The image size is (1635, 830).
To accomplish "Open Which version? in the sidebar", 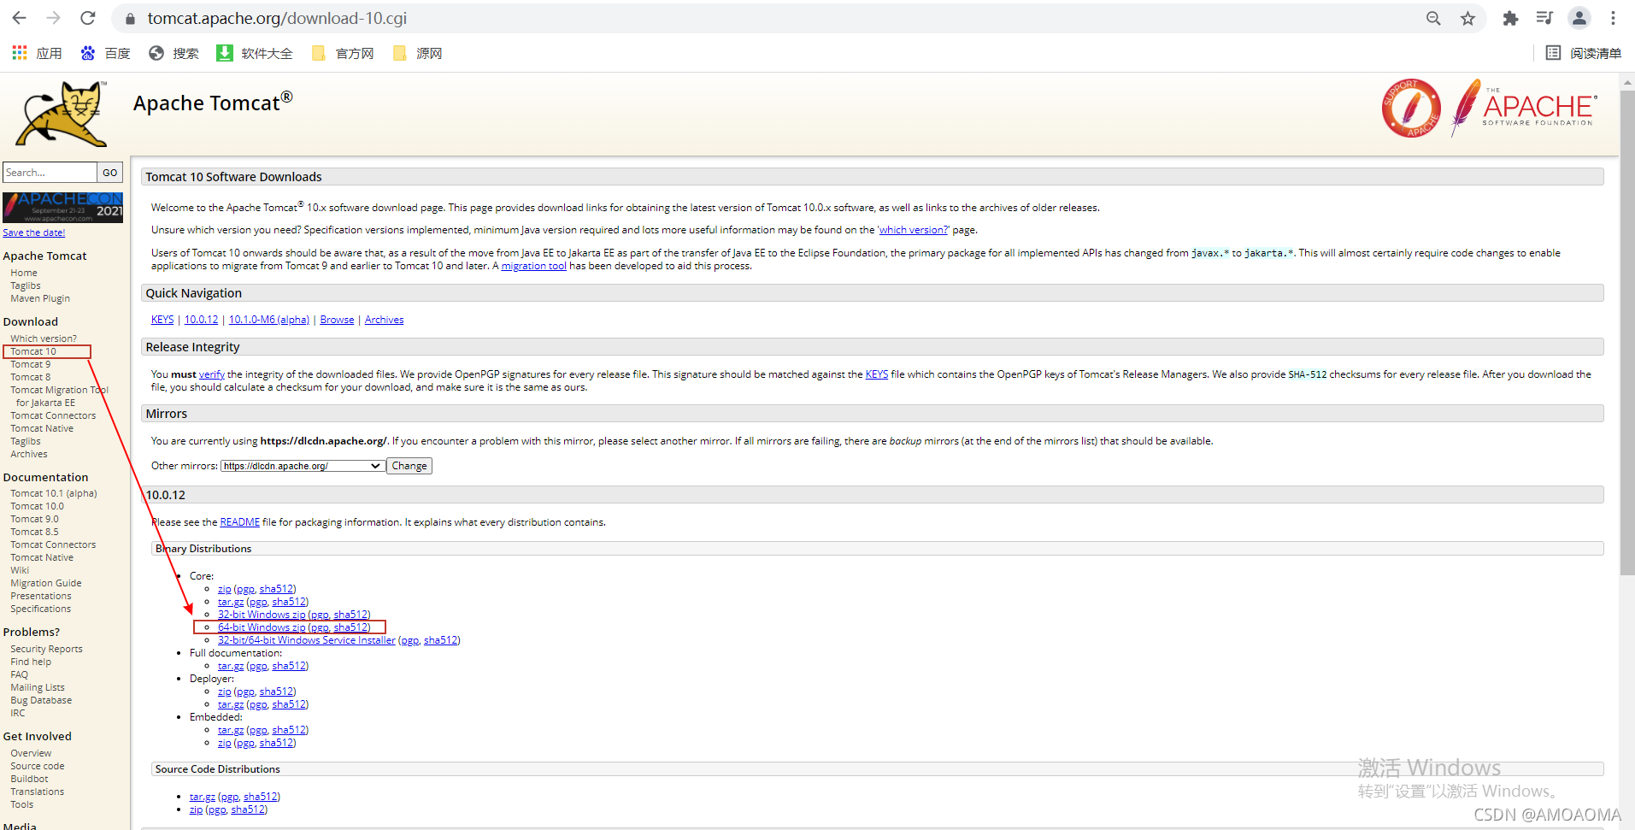I will pos(44,338).
